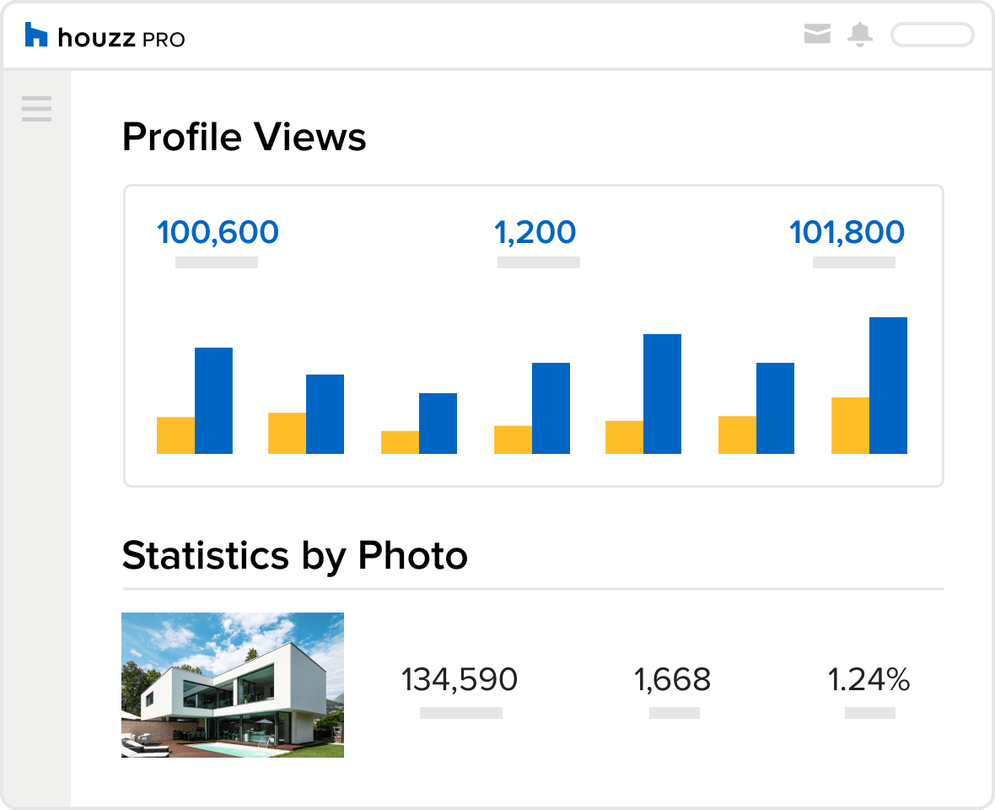This screenshot has height=810, width=995.
Task: Click the last yellow bar in chart
Action: 850,425
